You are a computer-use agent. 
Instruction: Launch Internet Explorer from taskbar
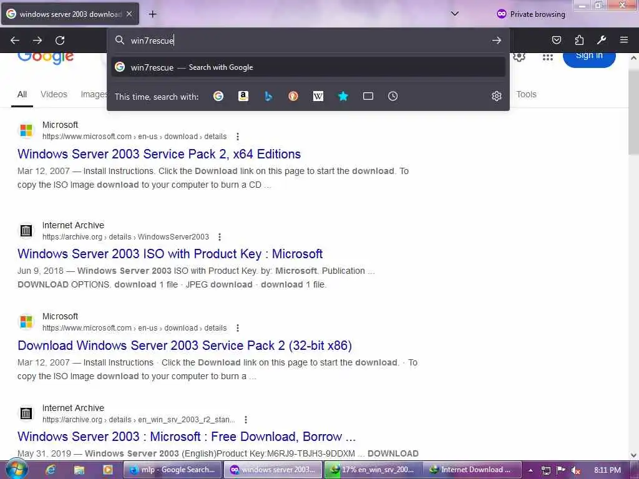(x=51, y=470)
